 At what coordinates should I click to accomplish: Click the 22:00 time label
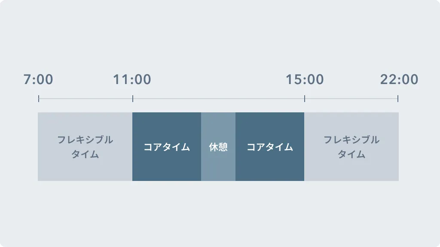coord(399,79)
